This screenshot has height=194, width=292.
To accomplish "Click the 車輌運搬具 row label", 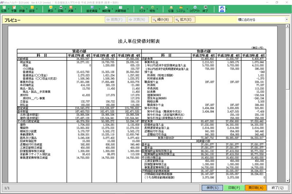I will pyautogui.click(x=27, y=134).
